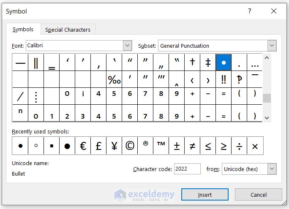Choose the trademark symbol in recent symbols

click(x=161, y=146)
